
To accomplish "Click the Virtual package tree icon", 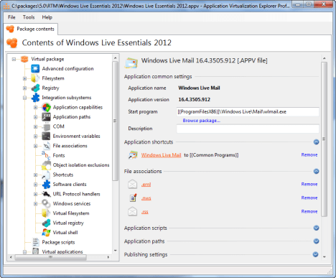I will click(24, 59).
